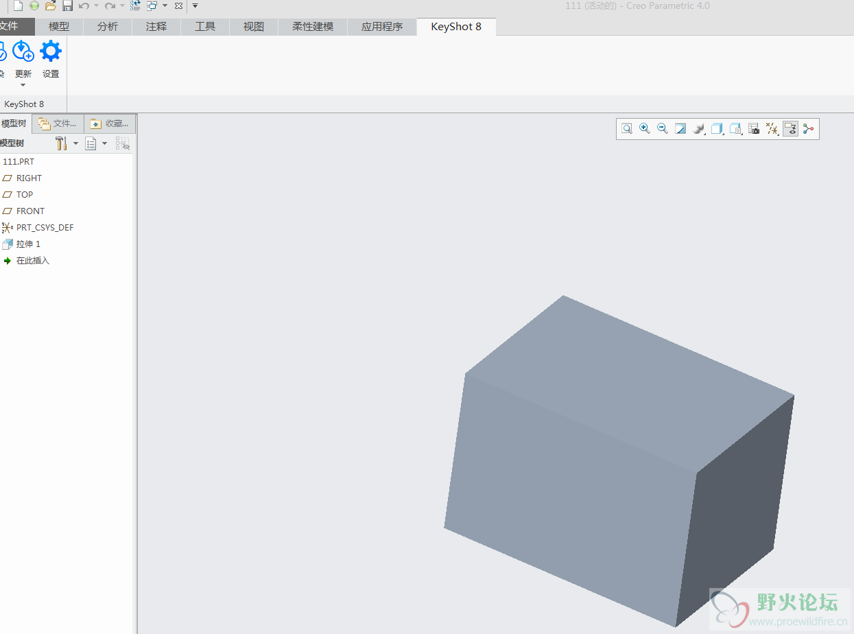Close the window using the toolbar X icon
The width and height of the screenshot is (854, 634).
(178, 5)
